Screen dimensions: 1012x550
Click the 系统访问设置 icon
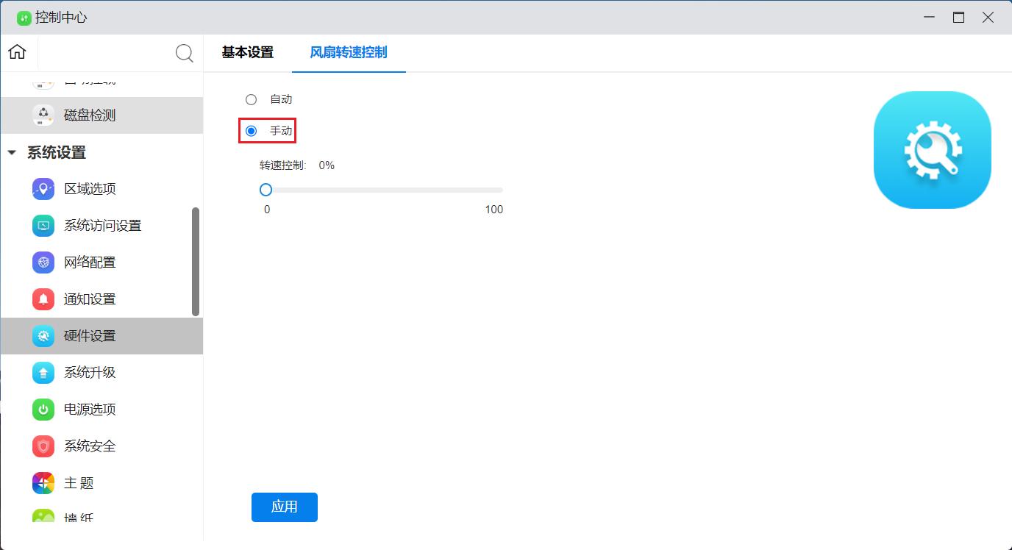tap(43, 226)
